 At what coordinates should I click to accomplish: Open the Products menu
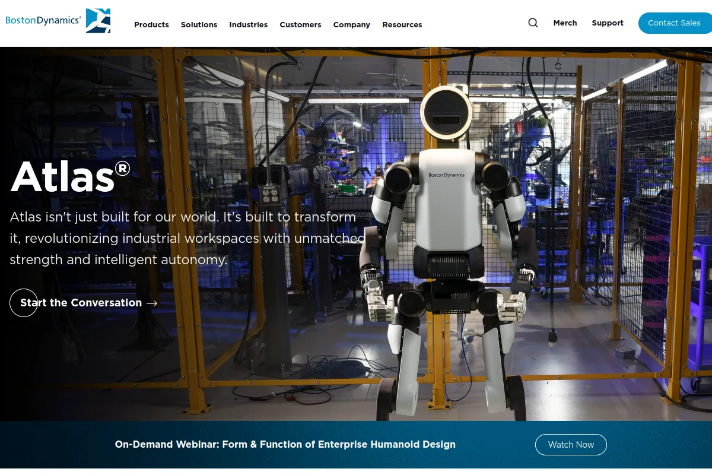151,25
